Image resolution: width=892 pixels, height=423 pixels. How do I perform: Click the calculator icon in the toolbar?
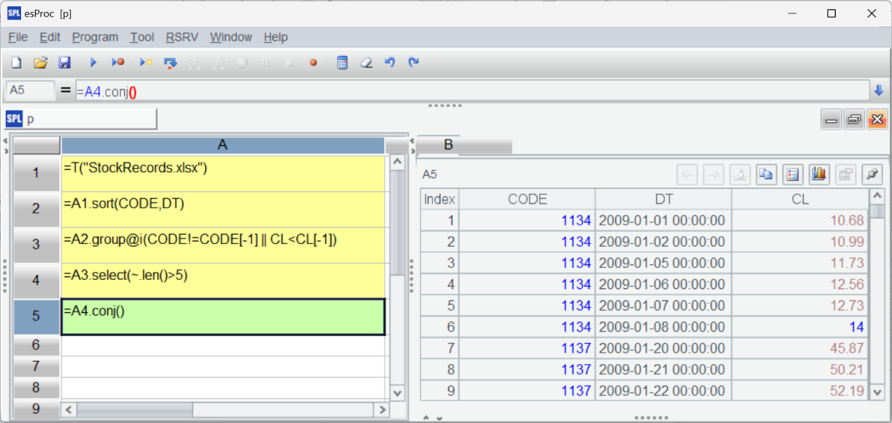coord(342,63)
